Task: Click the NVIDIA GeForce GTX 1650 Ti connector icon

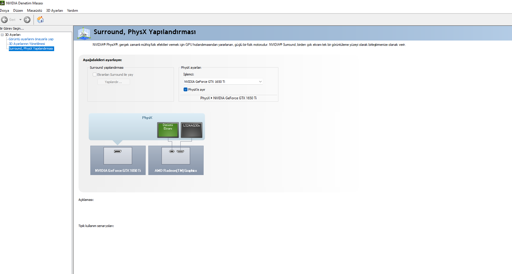Action: [x=118, y=152]
